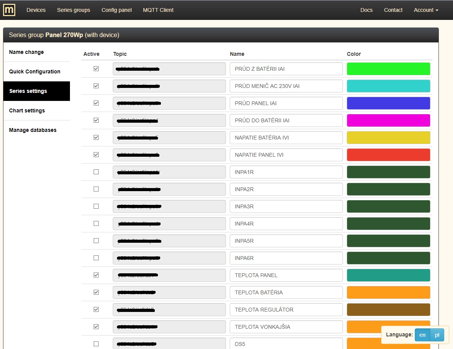Click the Docs link
Viewport: 453px width, 349px height.
click(366, 10)
